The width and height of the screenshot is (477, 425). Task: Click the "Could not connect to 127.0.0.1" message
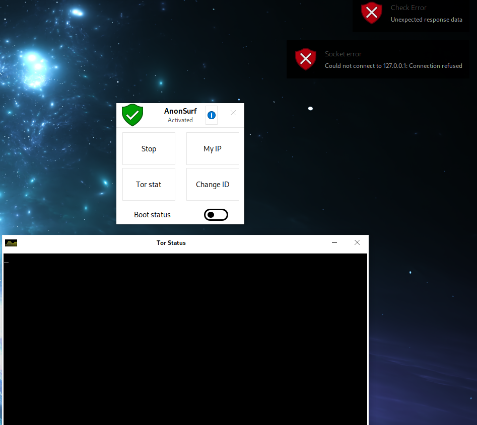coord(393,66)
